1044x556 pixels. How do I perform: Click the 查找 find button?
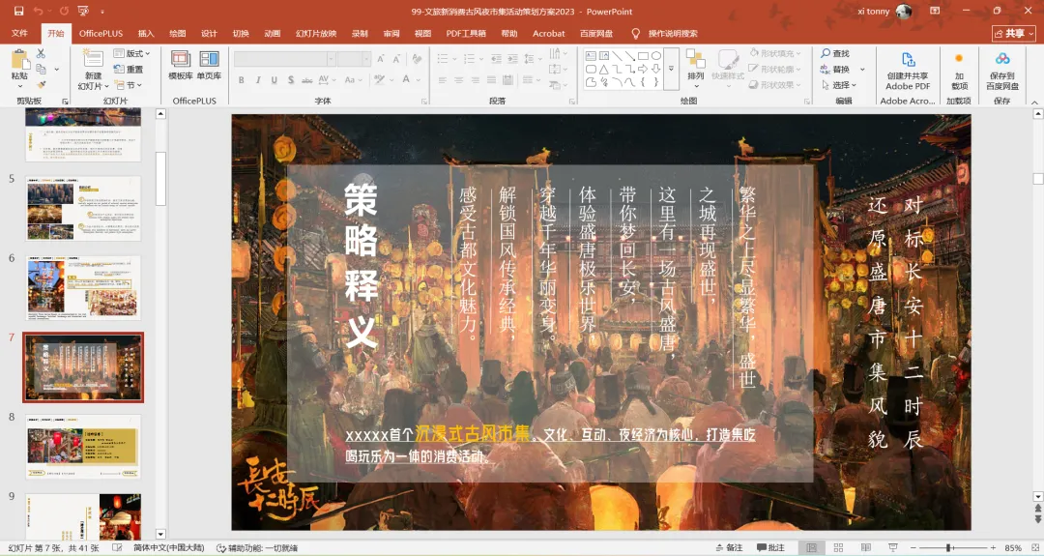click(835, 53)
